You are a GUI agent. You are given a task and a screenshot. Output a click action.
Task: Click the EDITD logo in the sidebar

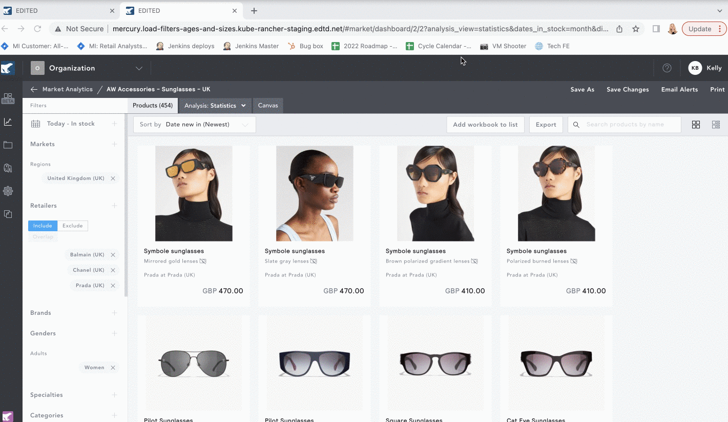point(8,68)
